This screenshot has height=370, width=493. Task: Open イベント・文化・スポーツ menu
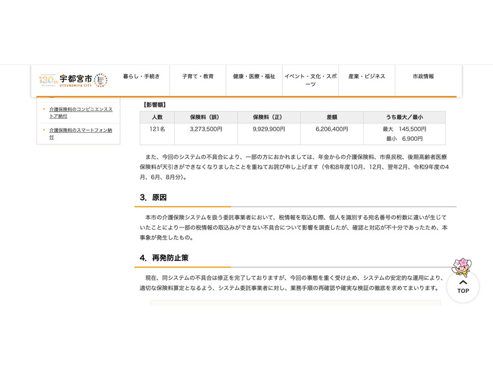pos(310,80)
